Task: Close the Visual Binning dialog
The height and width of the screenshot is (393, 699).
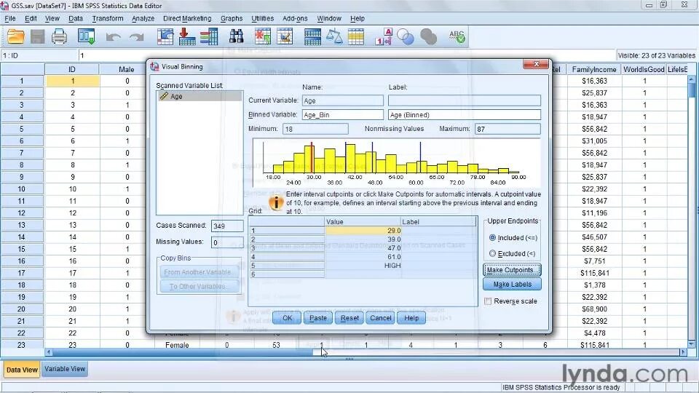Action: (x=535, y=64)
